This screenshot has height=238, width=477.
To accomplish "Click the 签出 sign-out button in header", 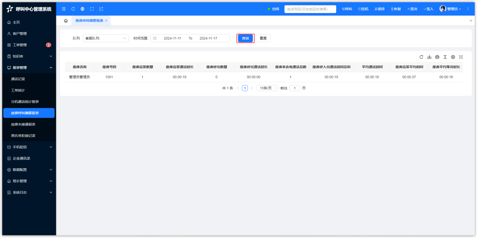I will click(x=412, y=9).
